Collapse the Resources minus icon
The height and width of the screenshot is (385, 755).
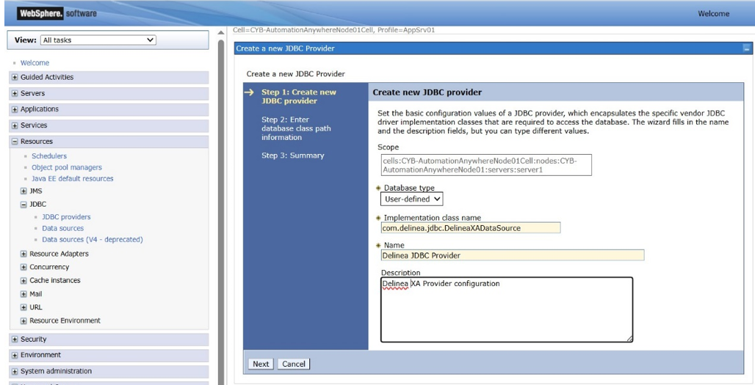16,142
